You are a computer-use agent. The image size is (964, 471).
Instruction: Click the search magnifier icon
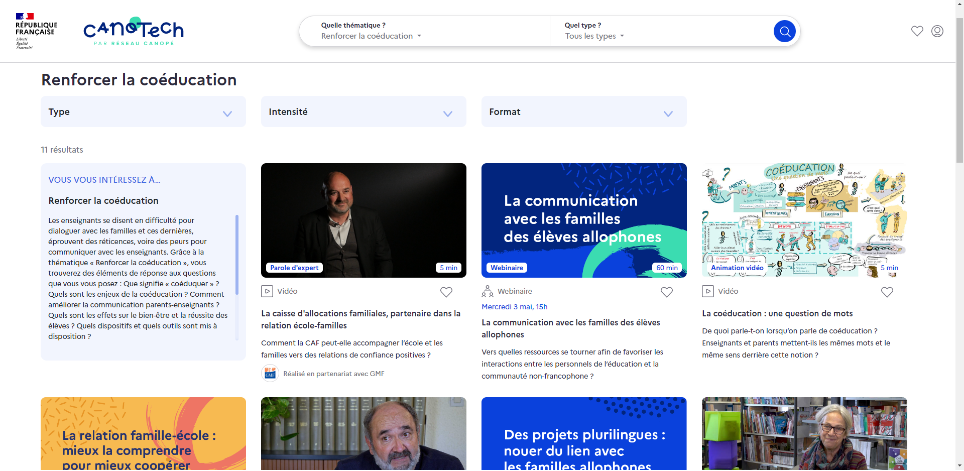[784, 31]
